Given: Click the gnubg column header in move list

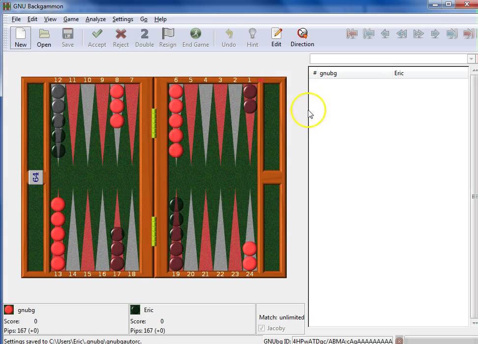Looking at the screenshot, I should [x=355, y=73].
